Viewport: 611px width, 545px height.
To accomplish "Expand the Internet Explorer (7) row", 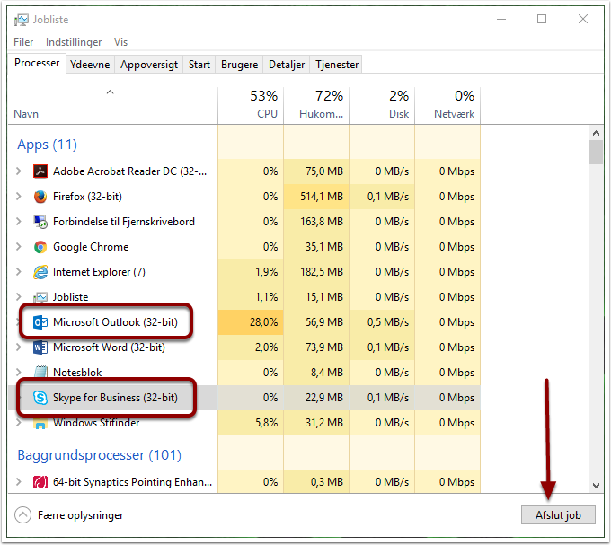I will [x=18, y=272].
